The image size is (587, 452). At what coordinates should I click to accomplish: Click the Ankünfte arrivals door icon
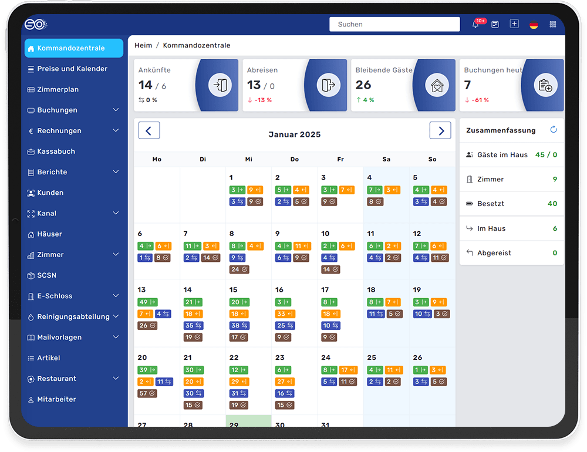pos(220,85)
